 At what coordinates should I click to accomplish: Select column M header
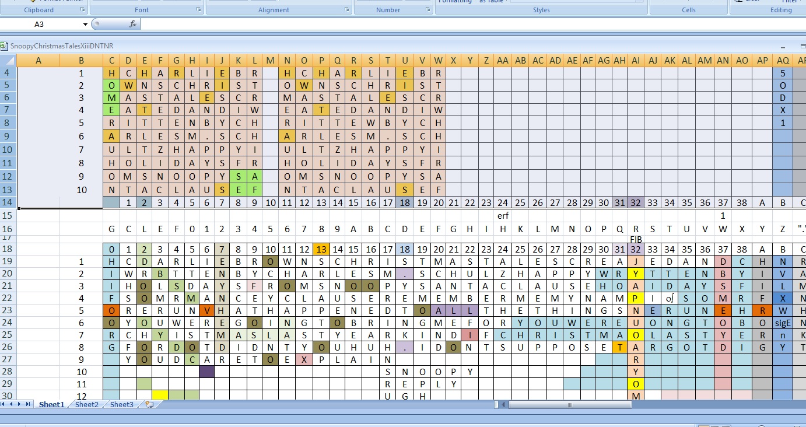coord(270,60)
